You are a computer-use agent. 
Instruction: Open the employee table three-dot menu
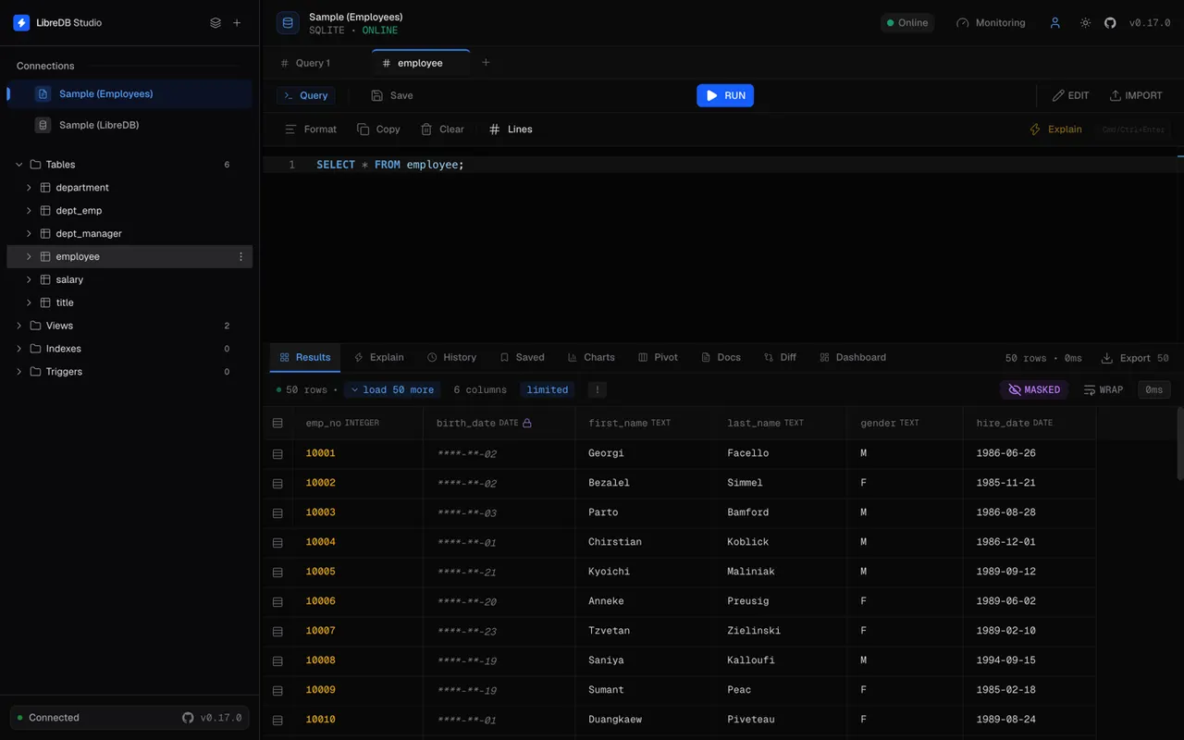[x=241, y=257]
